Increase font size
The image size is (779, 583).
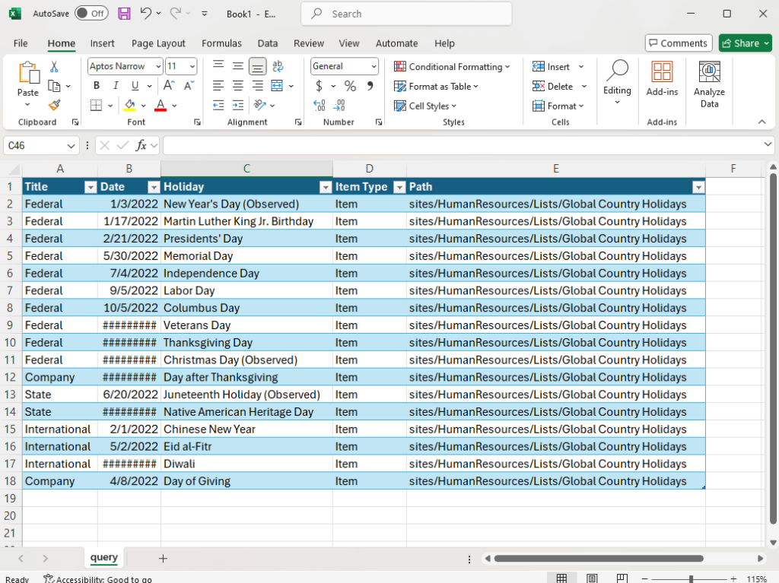[169, 85]
